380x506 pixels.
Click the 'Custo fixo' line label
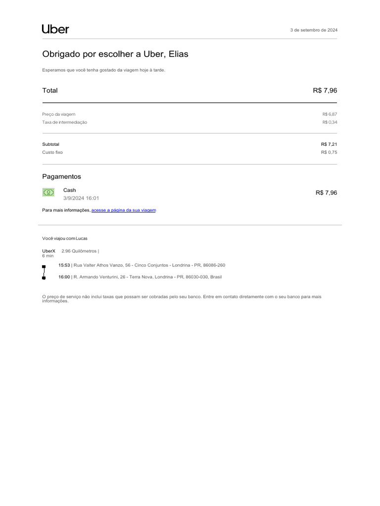click(52, 152)
